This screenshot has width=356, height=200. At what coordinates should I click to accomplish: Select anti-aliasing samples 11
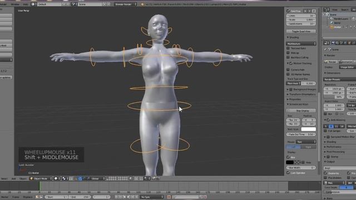coord(336,126)
